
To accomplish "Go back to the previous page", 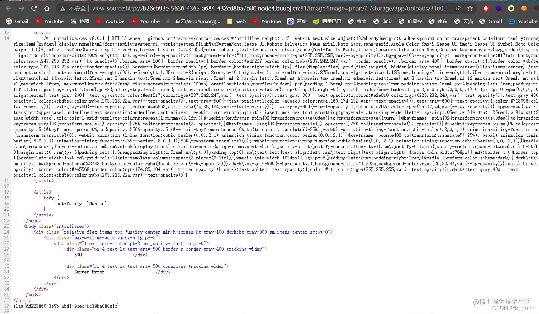I will click(x=9, y=8).
